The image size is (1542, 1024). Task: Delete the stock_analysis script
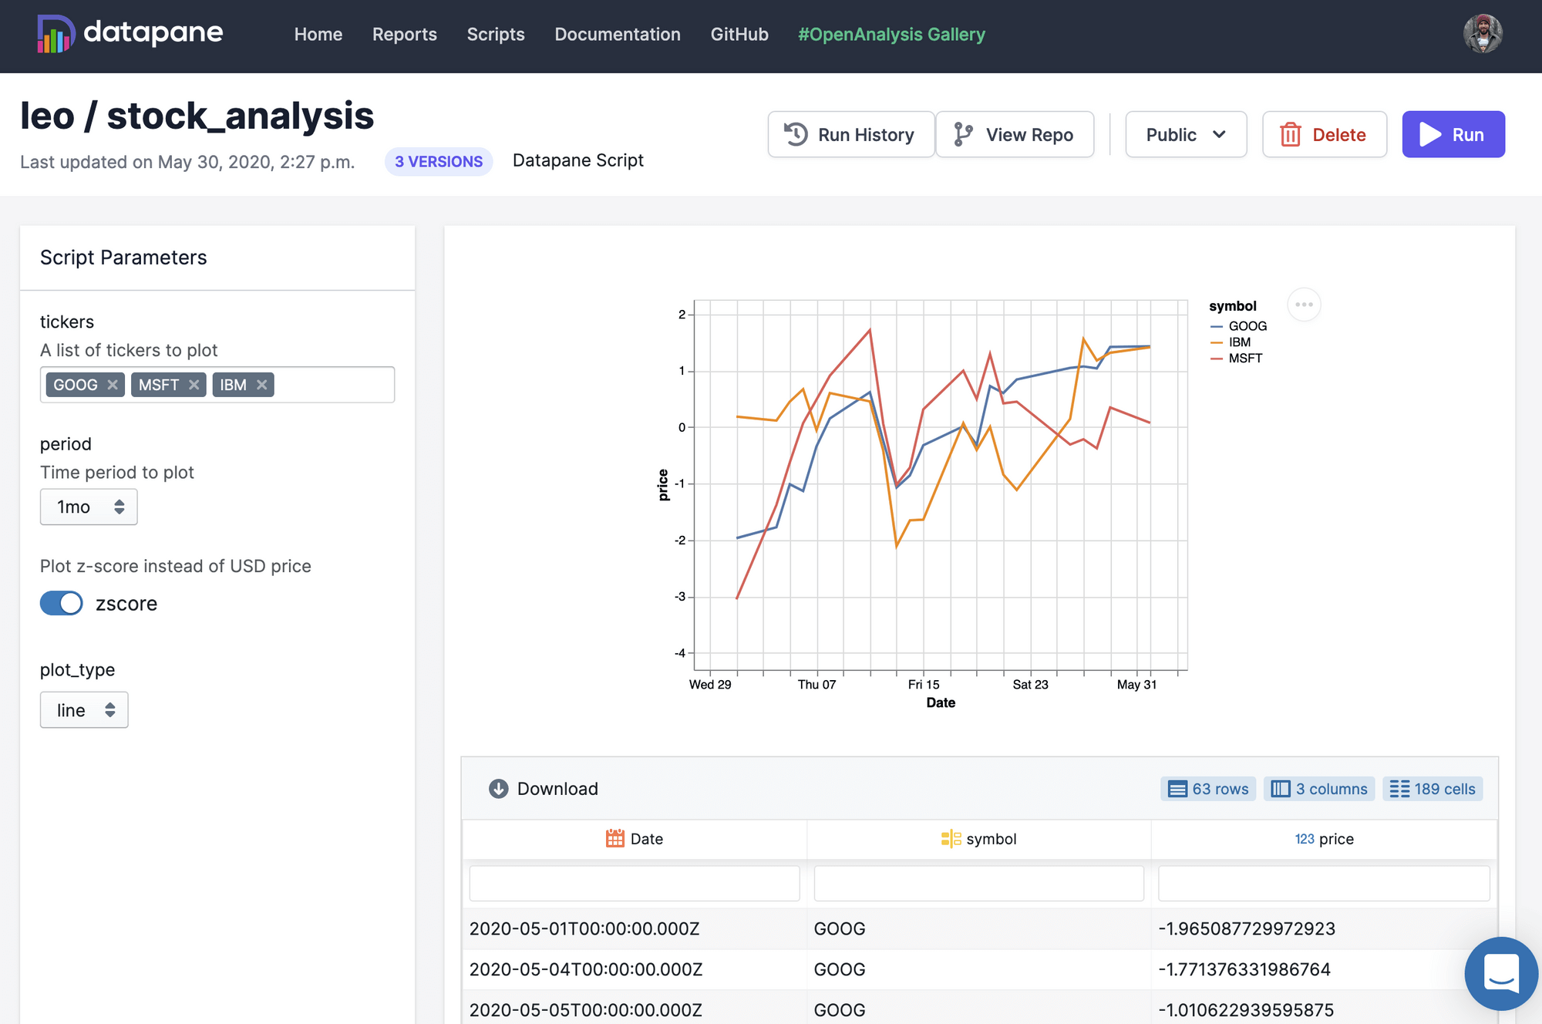[x=1325, y=134]
